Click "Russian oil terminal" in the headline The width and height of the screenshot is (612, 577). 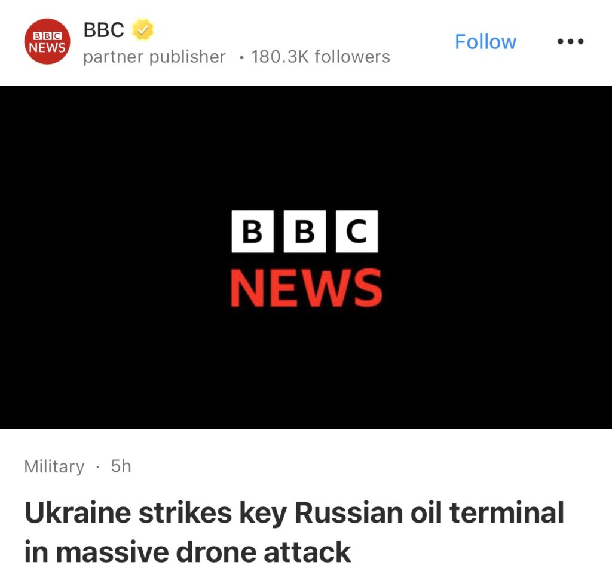pyautogui.click(x=429, y=513)
